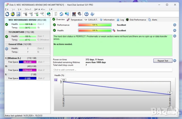Viewport: 182px width, 119px height.
Task: Open the S.M.A.R.T. tab
Action: (91, 20)
